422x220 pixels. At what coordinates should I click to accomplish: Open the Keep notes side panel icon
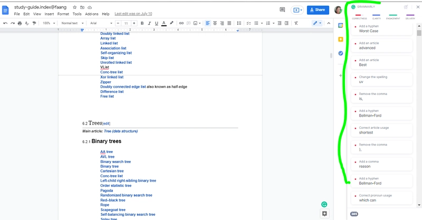[340, 40]
